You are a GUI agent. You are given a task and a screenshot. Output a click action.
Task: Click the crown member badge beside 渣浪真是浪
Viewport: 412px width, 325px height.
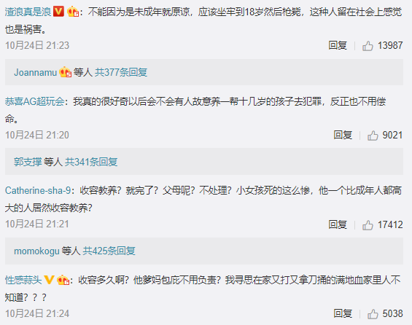[x=73, y=12]
